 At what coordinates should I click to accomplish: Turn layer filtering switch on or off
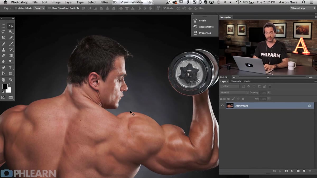(270, 86)
